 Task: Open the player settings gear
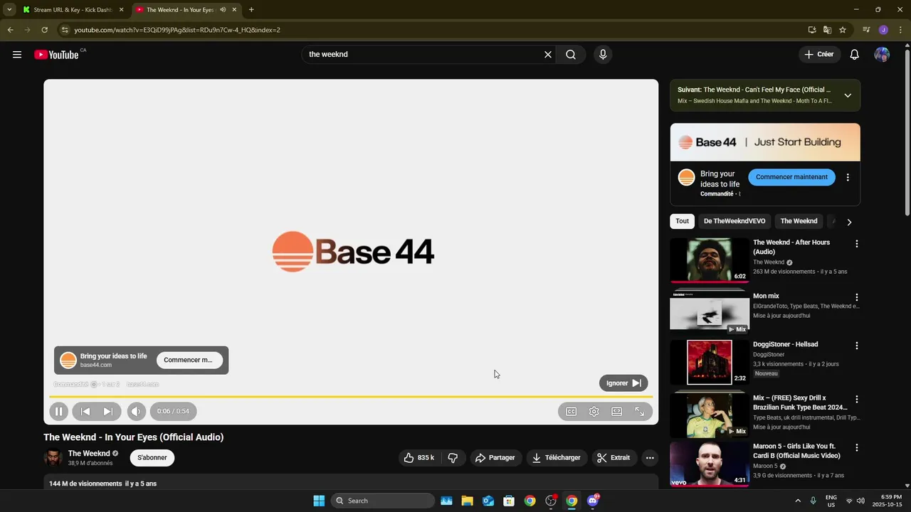tap(594, 411)
